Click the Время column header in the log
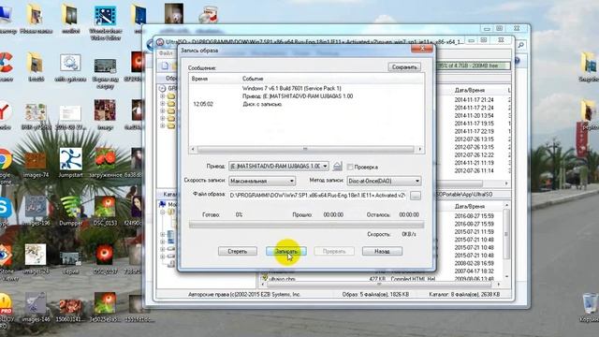This screenshot has width=599, height=337. [x=199, y=79]
